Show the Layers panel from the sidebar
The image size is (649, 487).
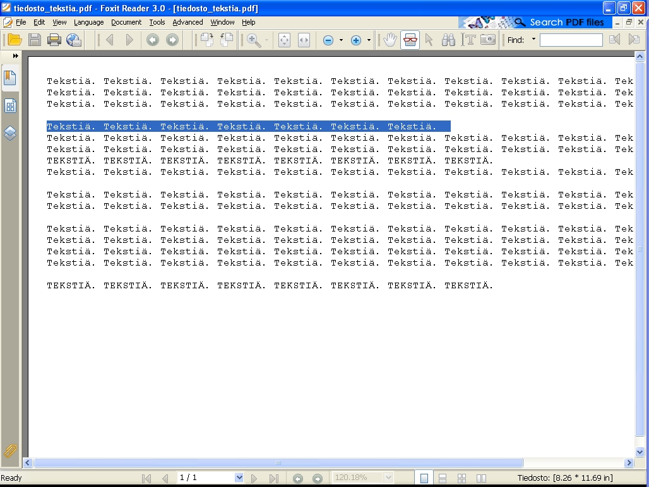pyautogui.click(x=10, y=133)
